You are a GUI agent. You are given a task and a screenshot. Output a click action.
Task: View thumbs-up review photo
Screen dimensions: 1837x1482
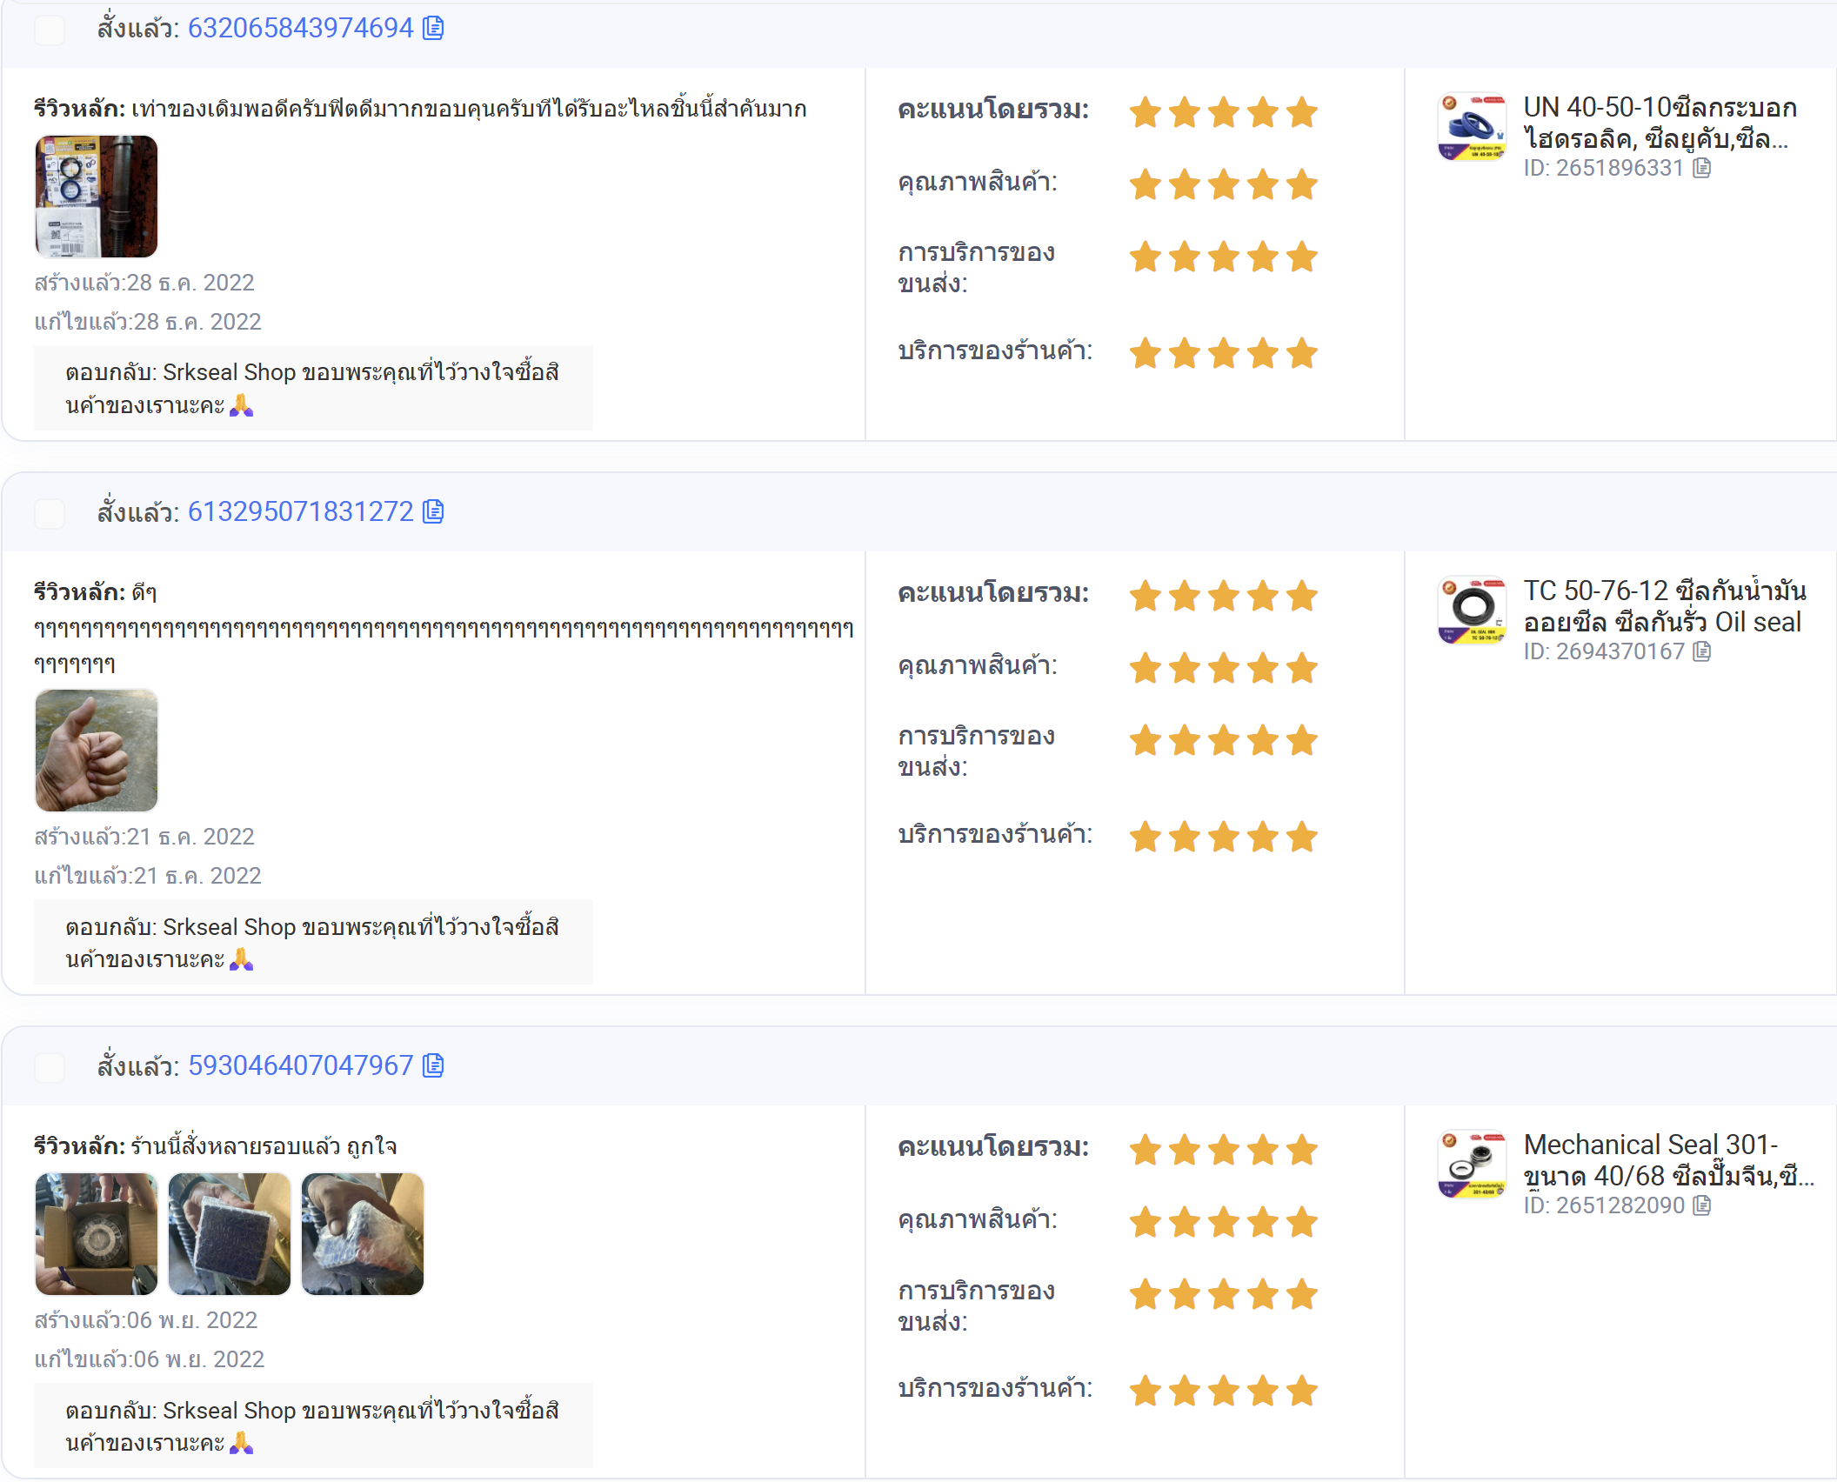pyautogui.click(x=97, y=751)
